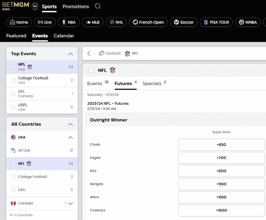The height and width of the screenshot is (220, 266).
Task: Favorite NFL under USA list
Action: [x=13, y=163]
